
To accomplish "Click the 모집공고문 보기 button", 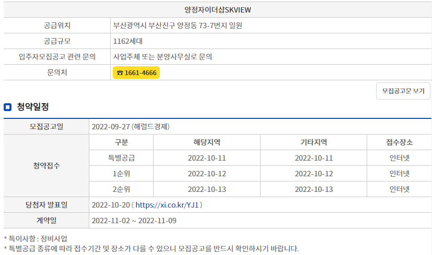I will point(403,91).
